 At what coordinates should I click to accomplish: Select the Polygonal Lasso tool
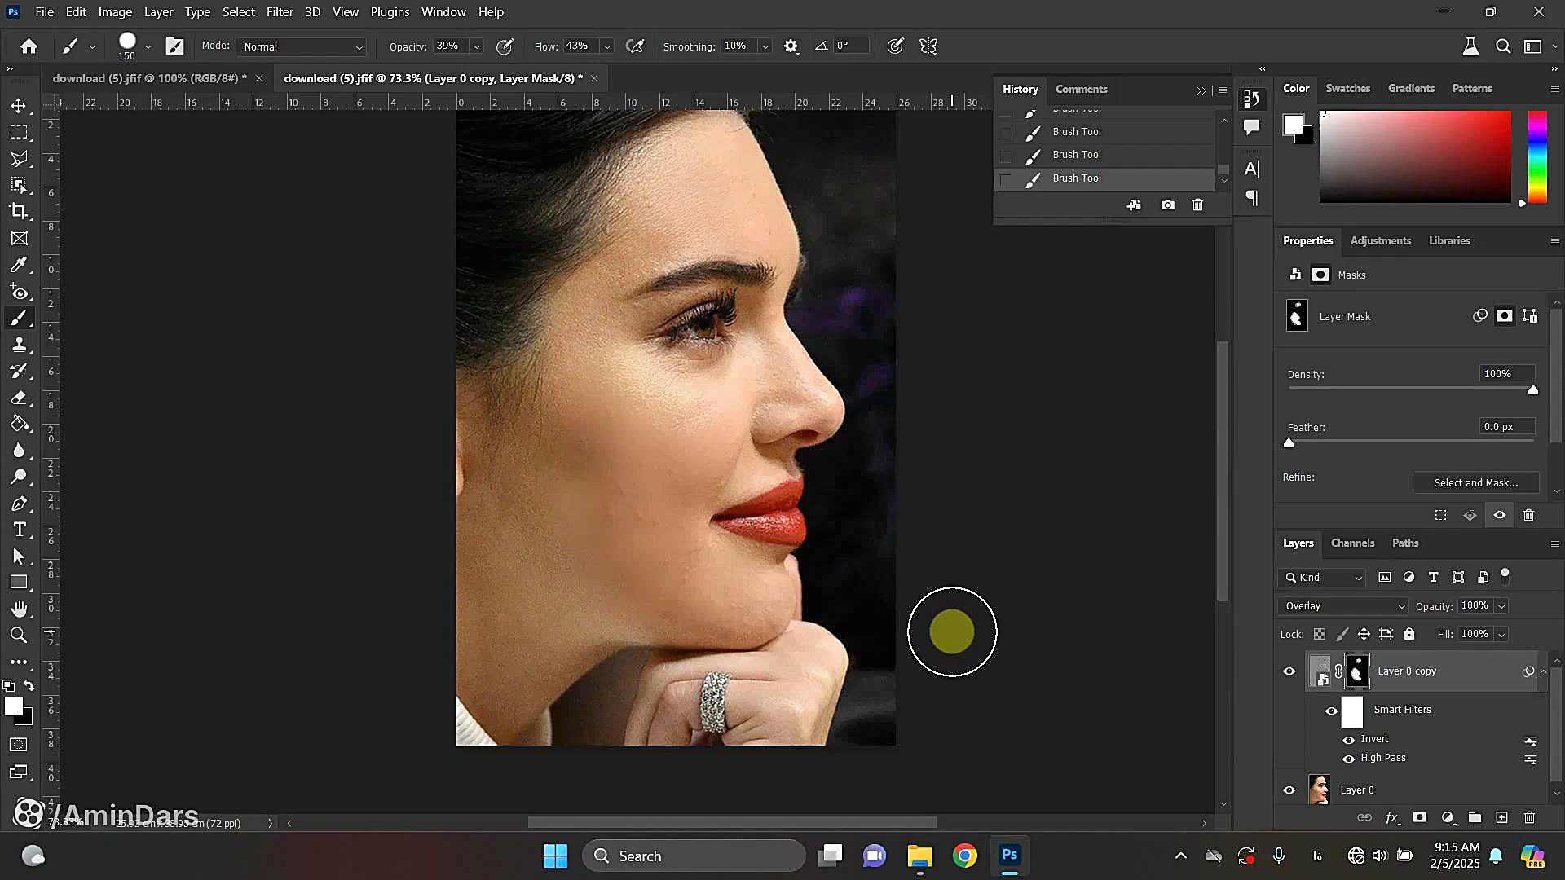[19, 159]
